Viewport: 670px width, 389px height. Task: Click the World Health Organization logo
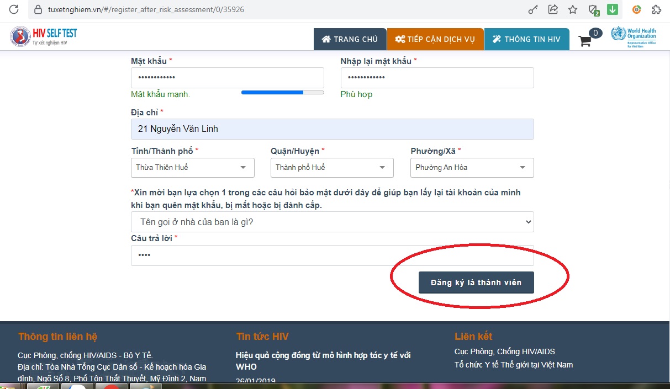click(x=634, y=37)
